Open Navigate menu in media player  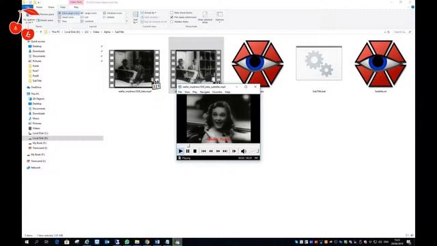click(x=205, y=92)
